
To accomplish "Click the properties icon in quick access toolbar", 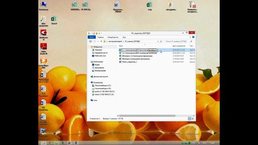I will coord(94,33).
